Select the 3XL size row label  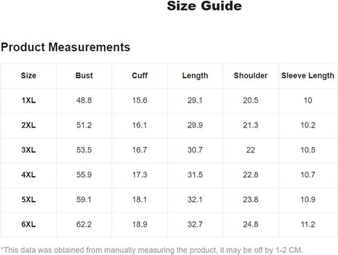click(x=28, y=150)
